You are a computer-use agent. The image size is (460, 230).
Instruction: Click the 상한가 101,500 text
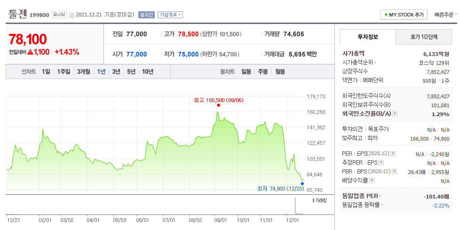221,34
